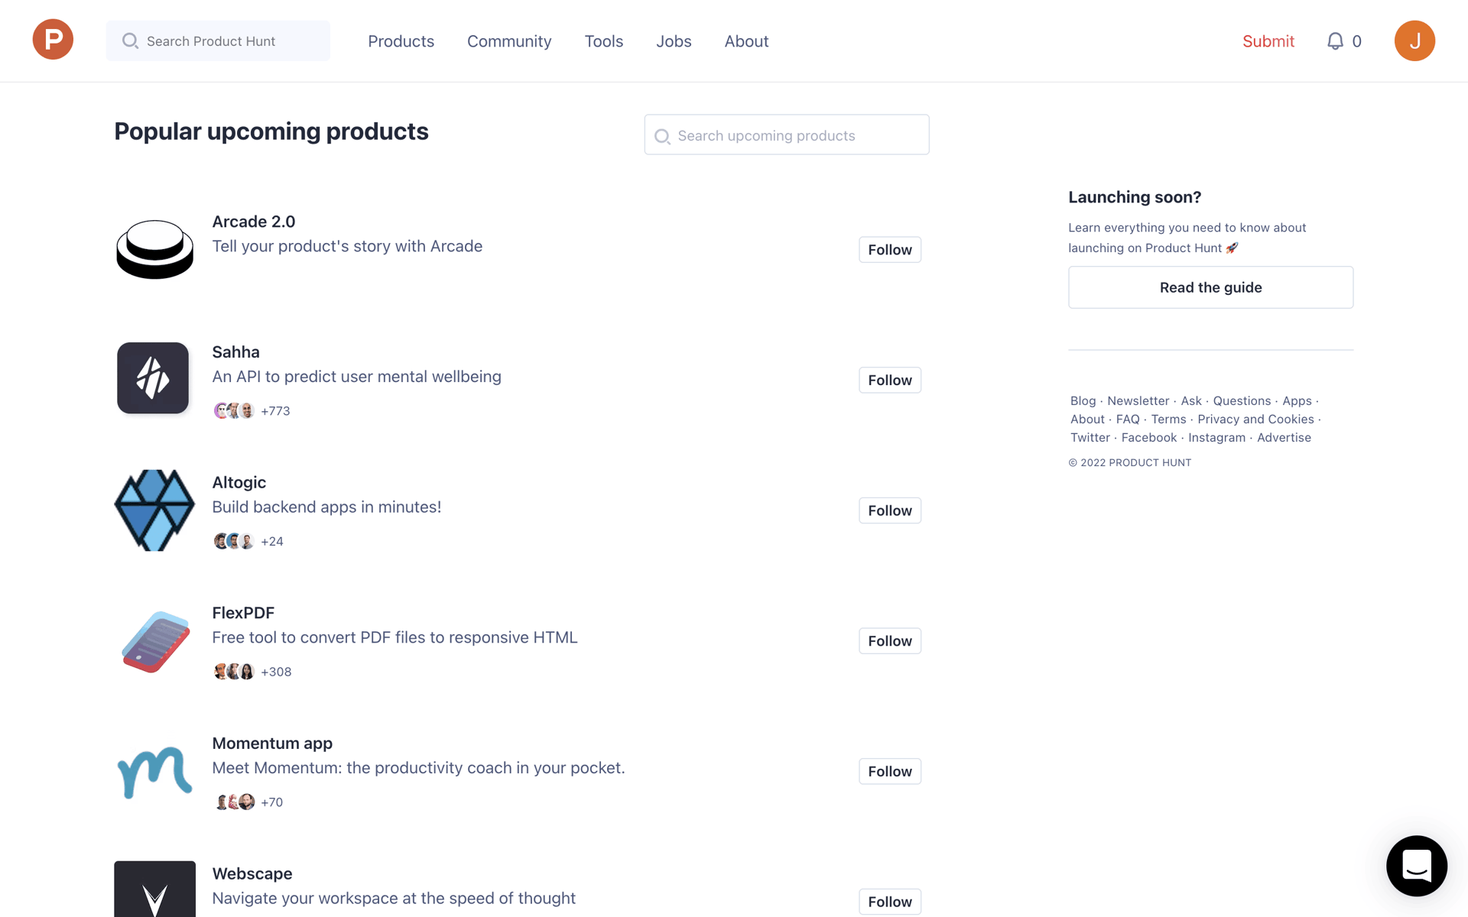Follow Webscape
Image resolution: width=1468 pixels, height=917 pixels.
point(890,902)
